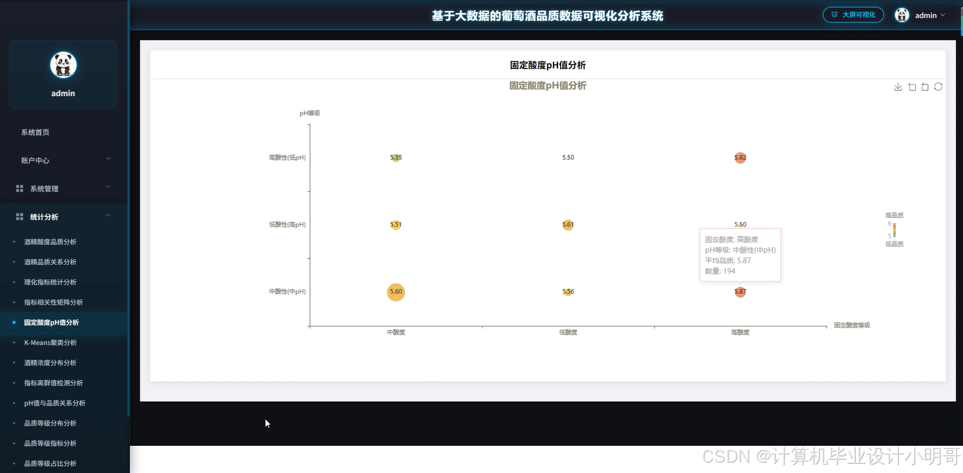963x473 pixels.
Task: Open 指标相关性矩阵分析 page
Action: (53, 302)
